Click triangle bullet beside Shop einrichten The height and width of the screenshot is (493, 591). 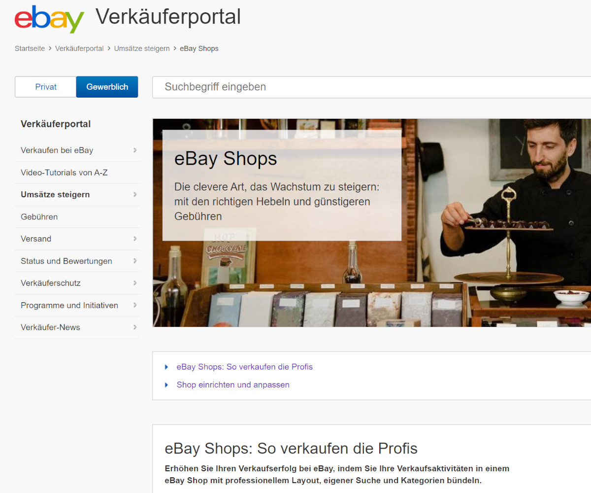(x=166, y=385)
